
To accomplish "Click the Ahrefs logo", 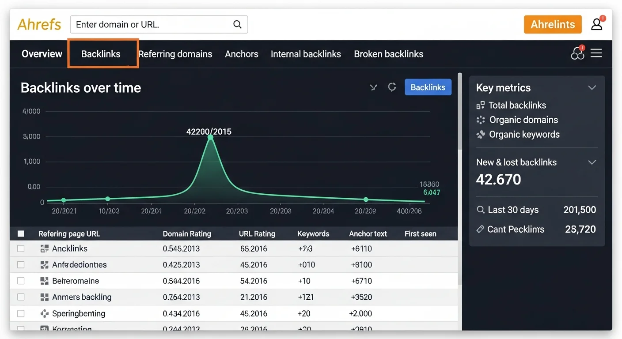I will click(39, 24).
